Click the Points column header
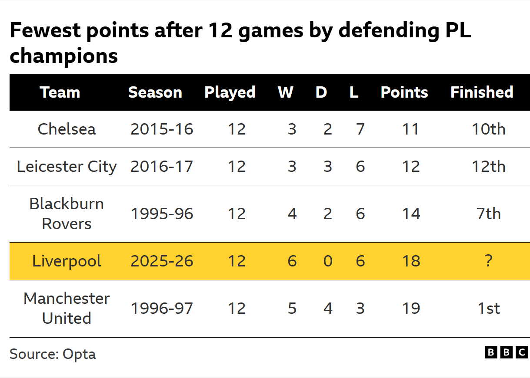This screenshot has height=378, width=530. pos(404,92)
